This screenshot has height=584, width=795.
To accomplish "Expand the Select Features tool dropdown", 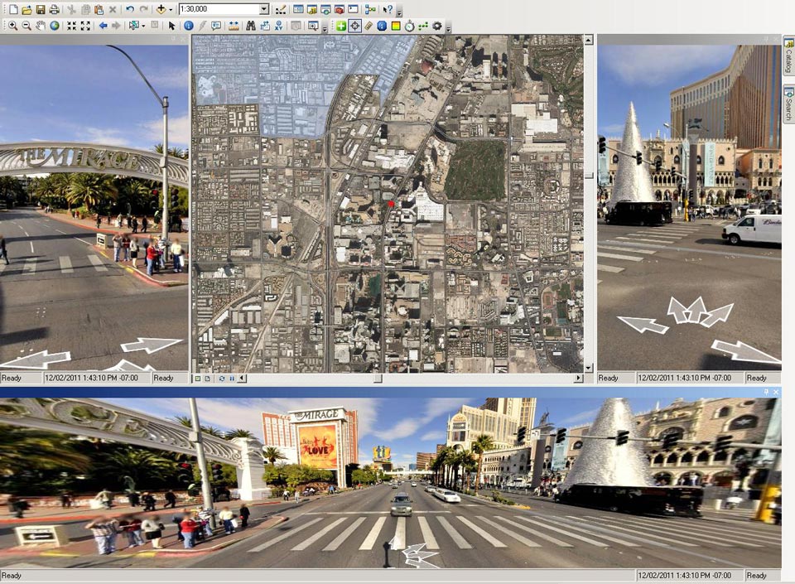I will (x=143, y=26).
